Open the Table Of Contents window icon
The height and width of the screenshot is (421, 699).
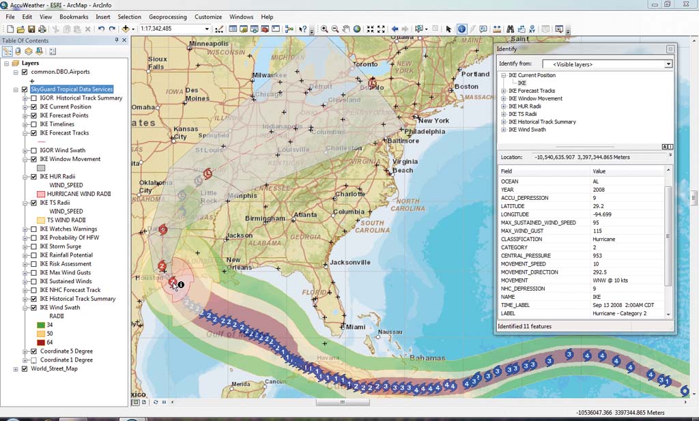pos(233,29)
